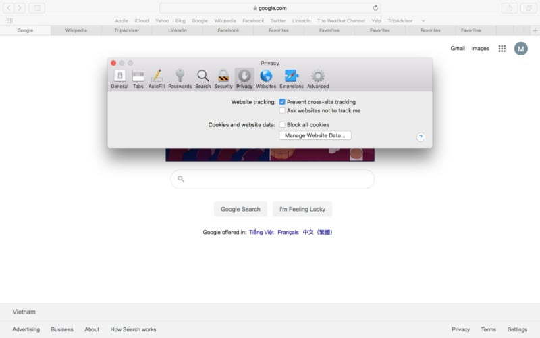The image size is (540, 338).
Task: Open the Passwords preferences pane
Action: [180, 79]
